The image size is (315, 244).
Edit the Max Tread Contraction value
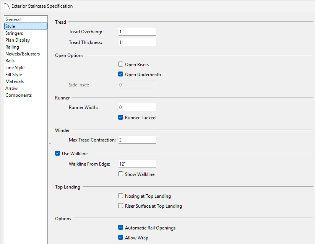point(137,140)
